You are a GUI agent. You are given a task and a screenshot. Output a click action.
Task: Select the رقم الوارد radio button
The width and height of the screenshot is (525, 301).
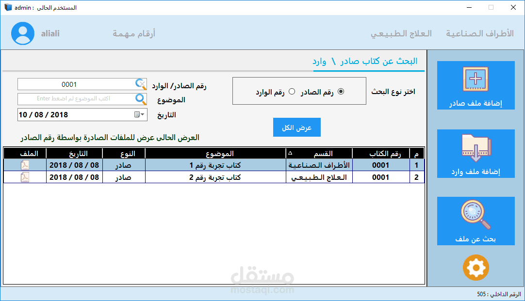coord(291,91)
